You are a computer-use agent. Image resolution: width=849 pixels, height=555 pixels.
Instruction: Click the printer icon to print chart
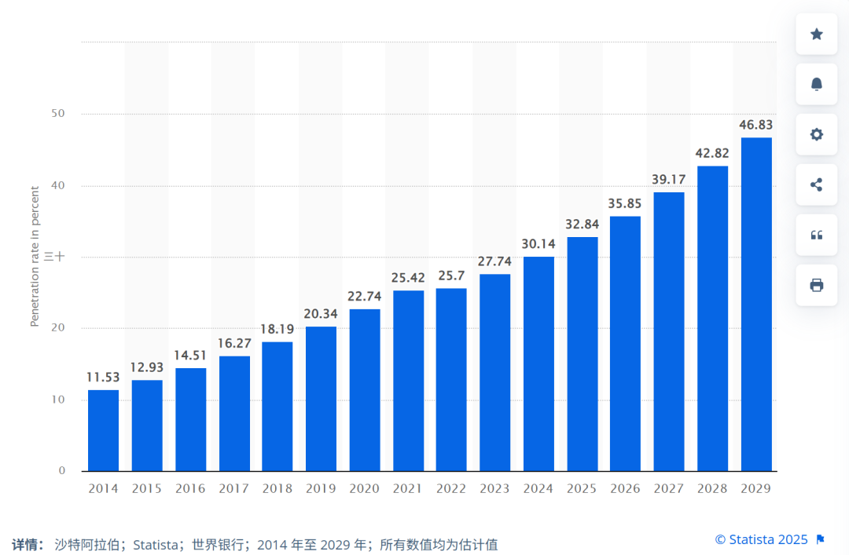[x=816, y=285]
